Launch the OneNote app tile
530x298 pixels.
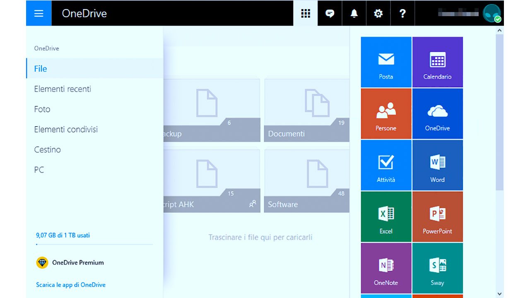pos(386,268)
